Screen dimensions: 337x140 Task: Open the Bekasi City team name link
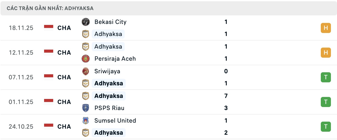tap(110, 22)
